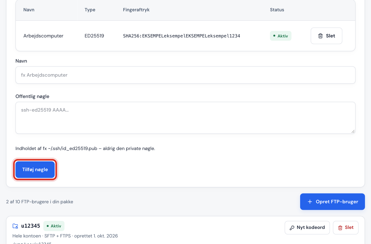The image size is (371, 244).
Task: Delete the Arbejdscomputer SSH key with Slet
Action: (x=326, y=36)
